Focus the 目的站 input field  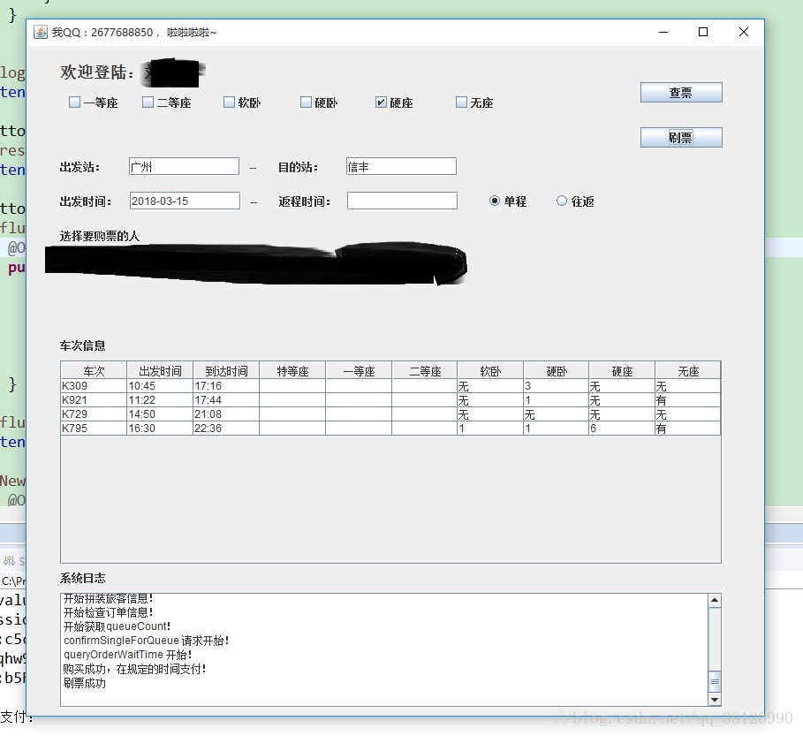pos(401,166)
